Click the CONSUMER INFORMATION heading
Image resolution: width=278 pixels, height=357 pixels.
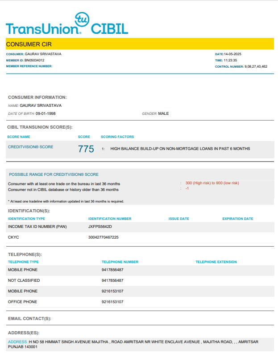(x=37, y=97)
